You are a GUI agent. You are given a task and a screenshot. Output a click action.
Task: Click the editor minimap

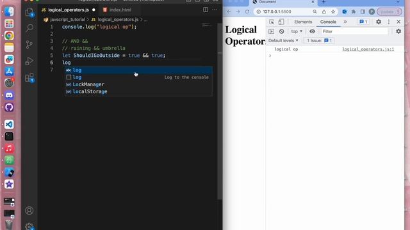(208, 26)
